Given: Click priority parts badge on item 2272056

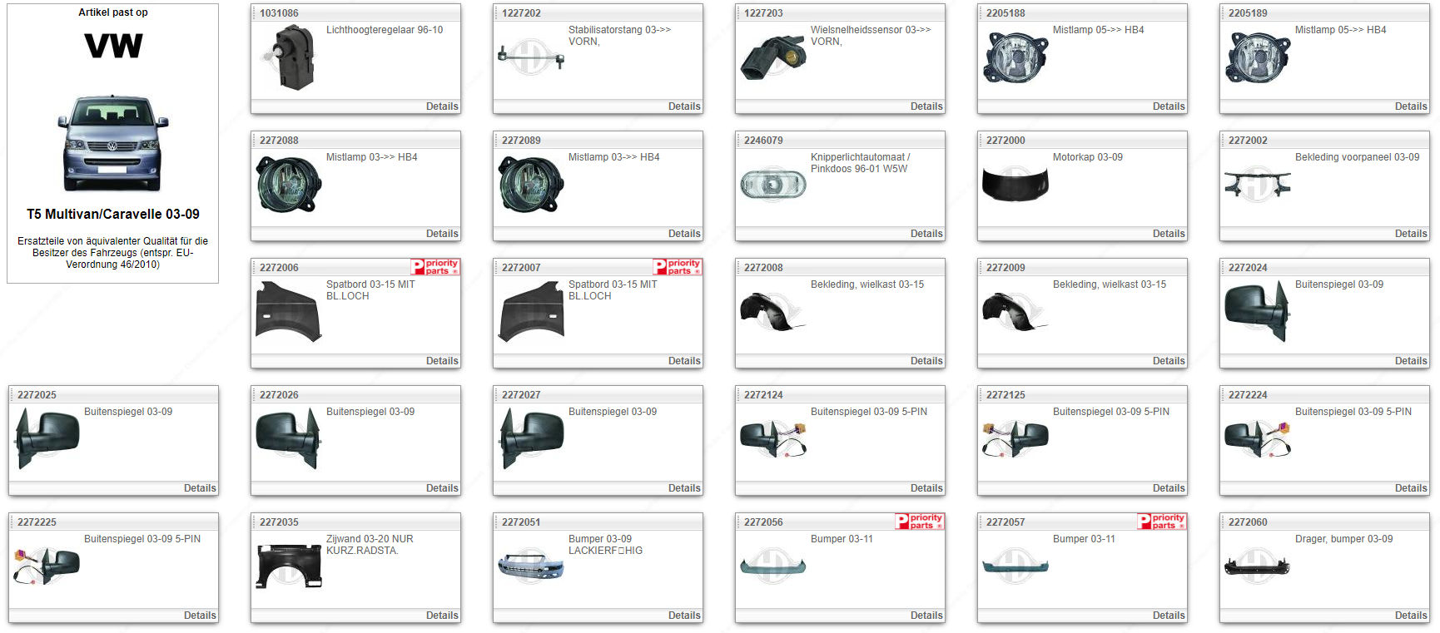Looking at the screenshot, I should 920,522.
